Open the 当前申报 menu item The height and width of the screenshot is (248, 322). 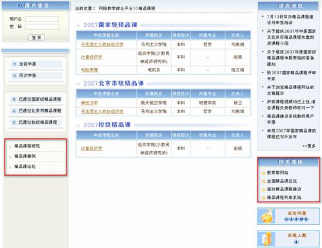(x=28, y=64)
